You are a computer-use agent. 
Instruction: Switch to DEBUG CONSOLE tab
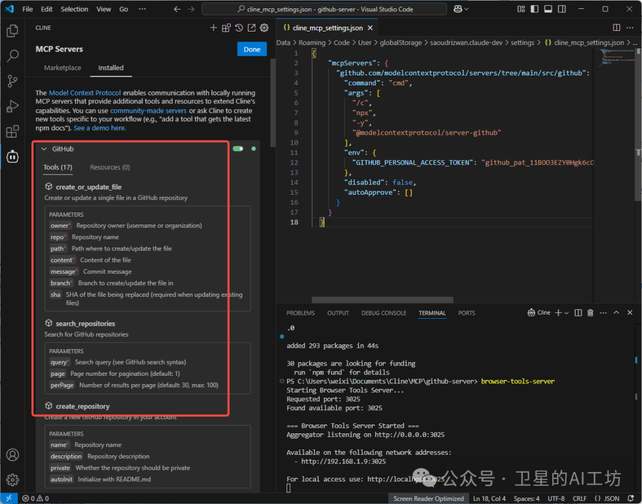[383, 313]
